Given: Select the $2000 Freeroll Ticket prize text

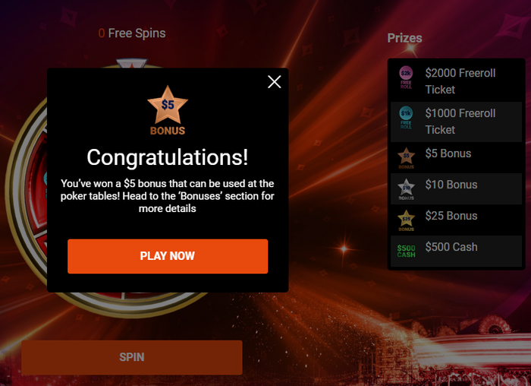Looking at the screenshot, I should 460,81.
